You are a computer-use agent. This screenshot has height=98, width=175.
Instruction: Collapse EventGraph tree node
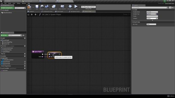[1, 40]
